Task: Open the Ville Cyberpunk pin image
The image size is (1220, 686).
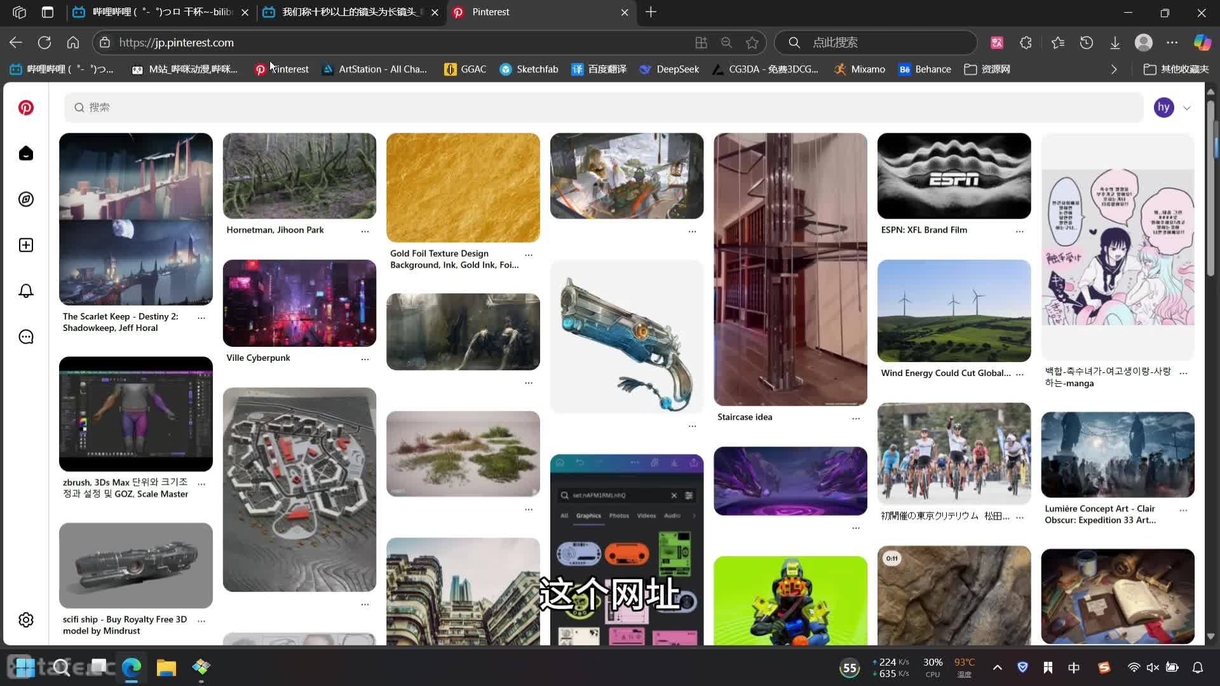Action: 299,303
